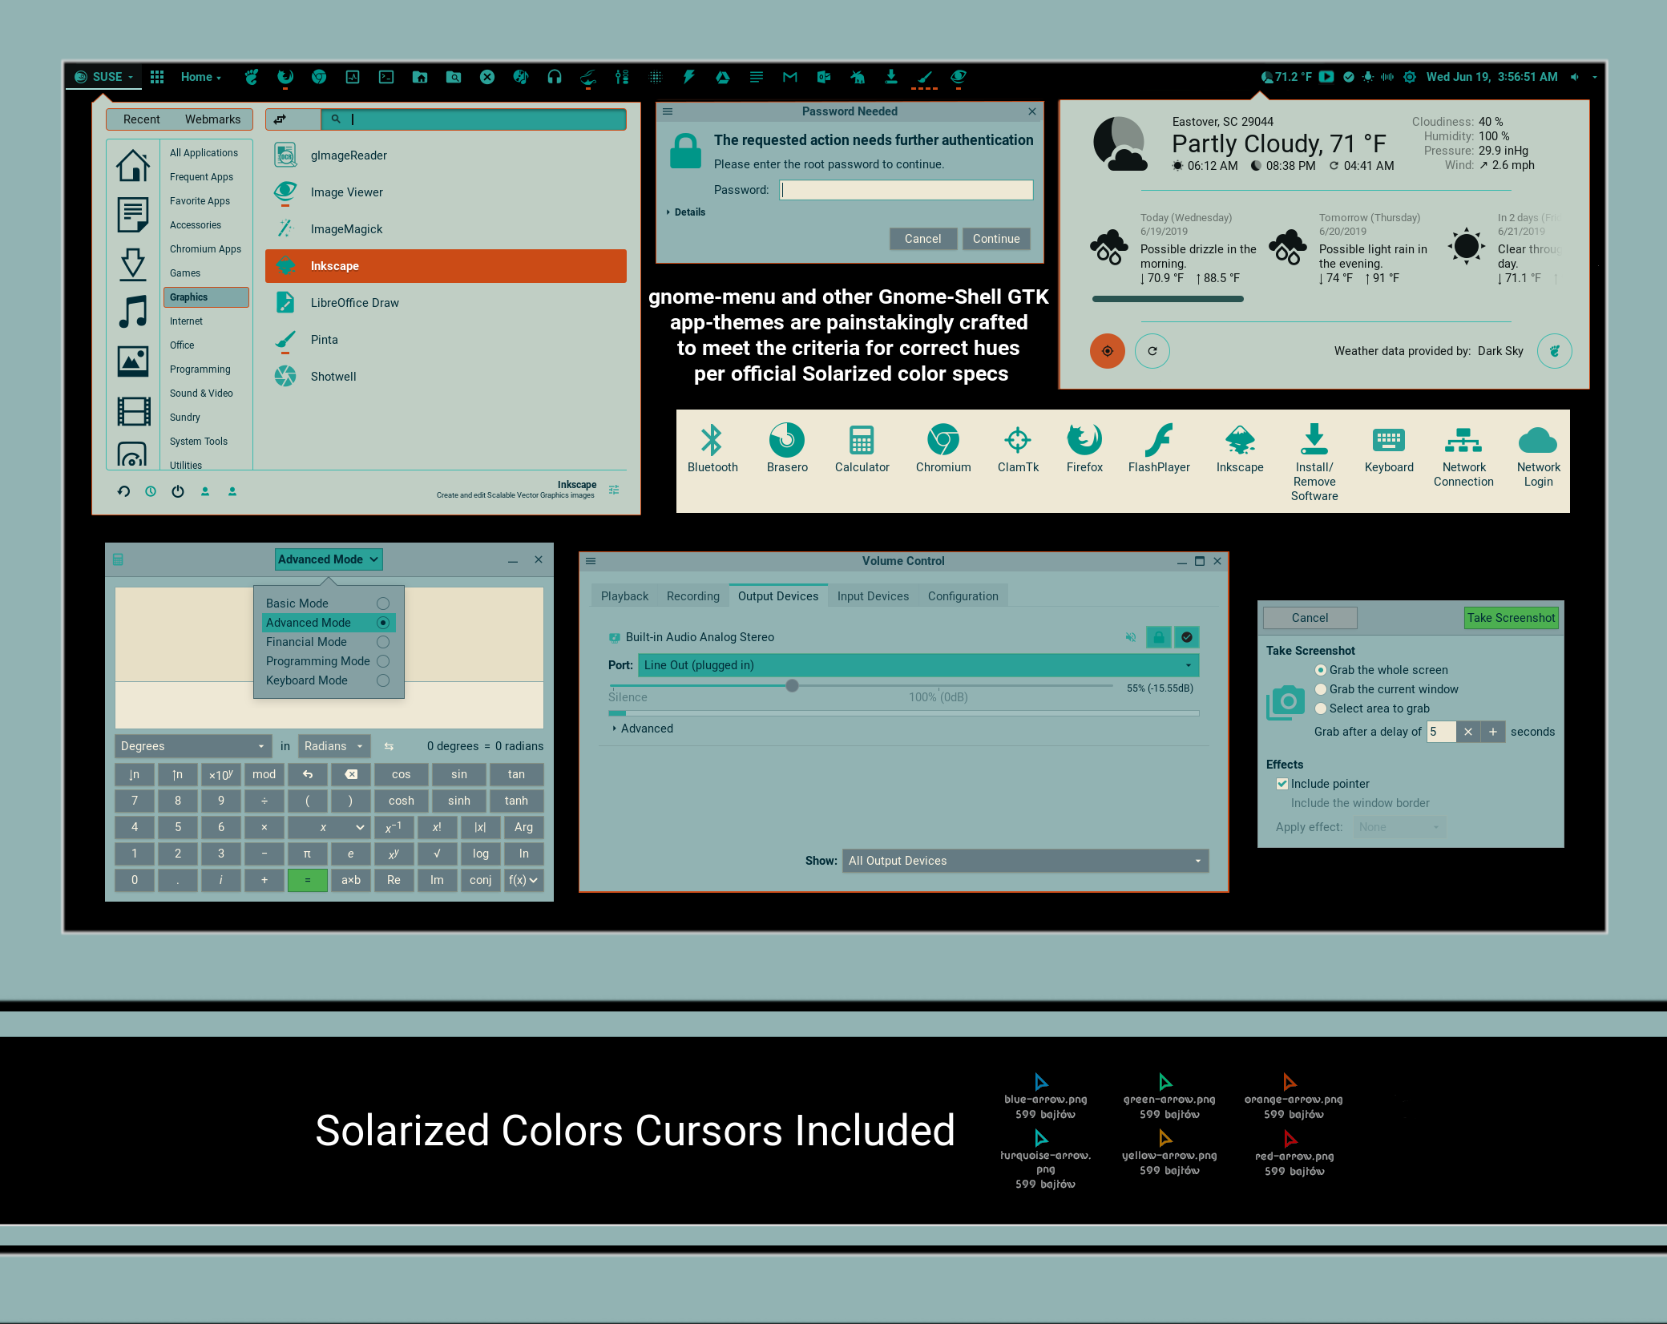
Task: Open the Bluetooth settings icon
Action: [712, 440]
